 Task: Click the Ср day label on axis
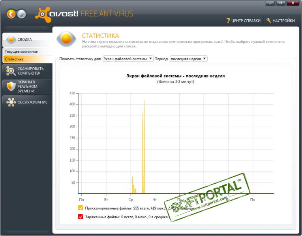coord(131,200)
